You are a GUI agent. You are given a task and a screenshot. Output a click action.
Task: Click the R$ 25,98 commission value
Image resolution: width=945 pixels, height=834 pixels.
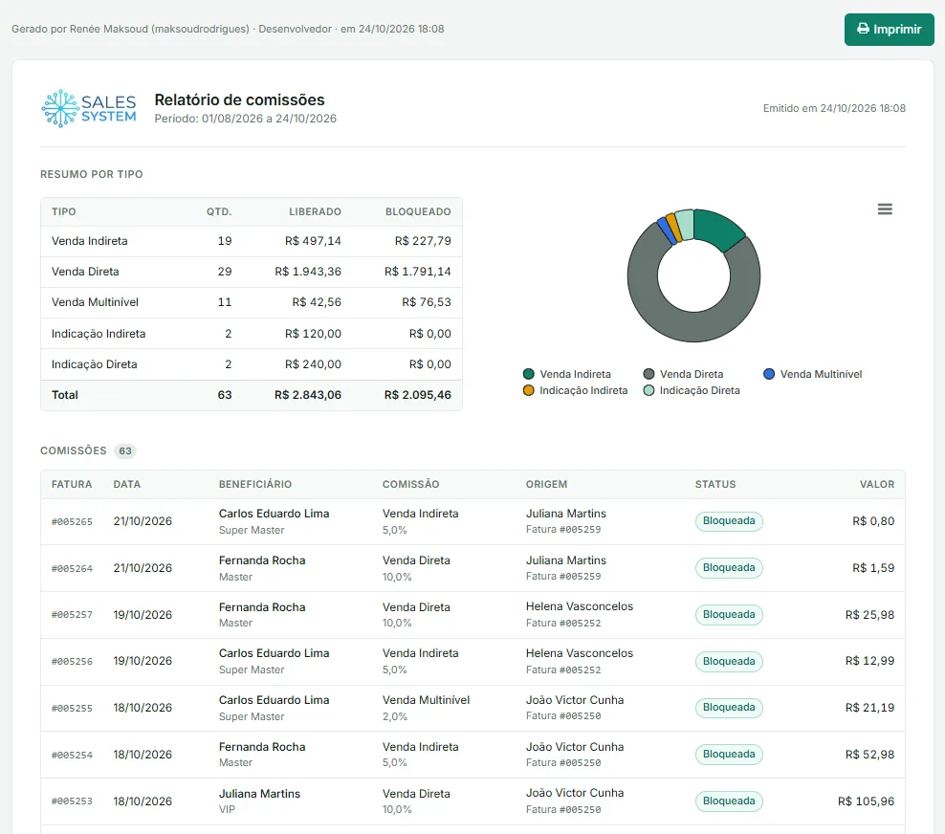(x=869, y=615)
